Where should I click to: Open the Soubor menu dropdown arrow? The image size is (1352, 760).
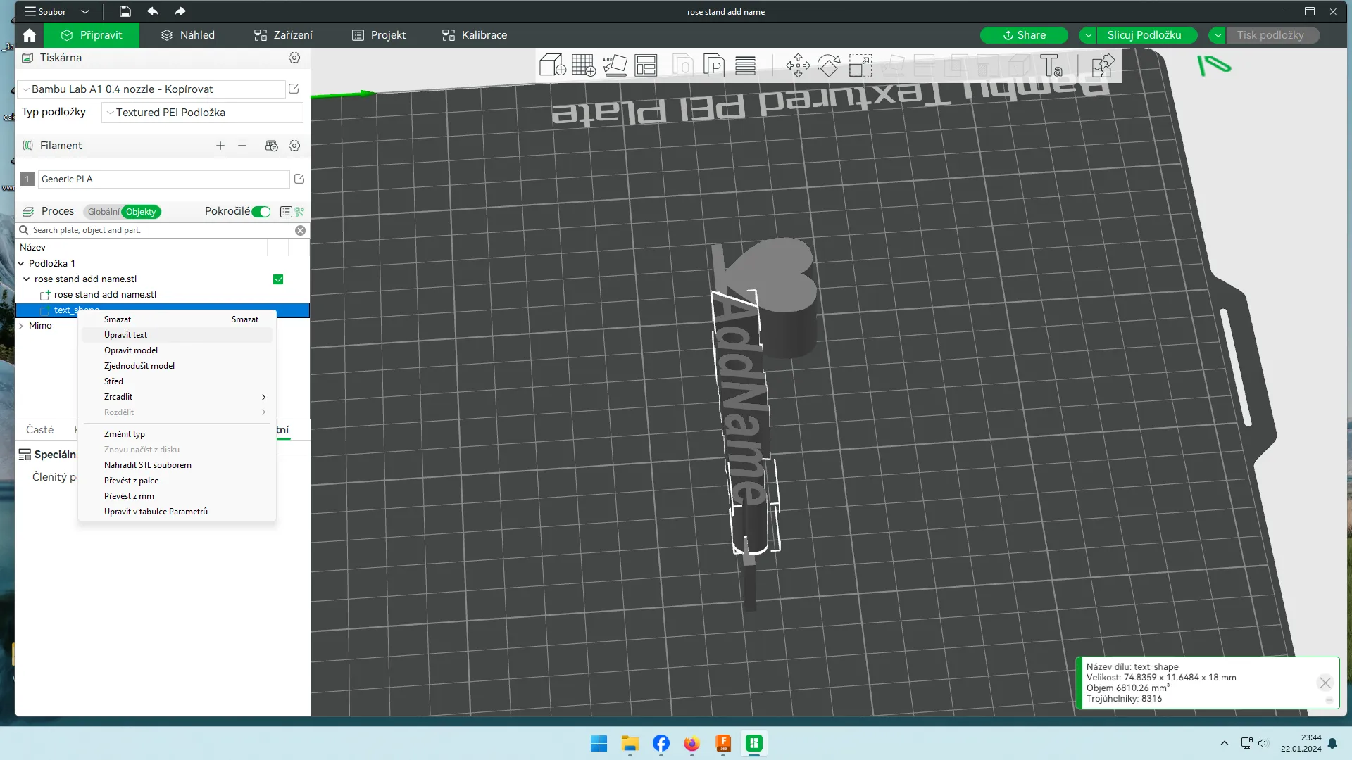(x=85, y=11)
